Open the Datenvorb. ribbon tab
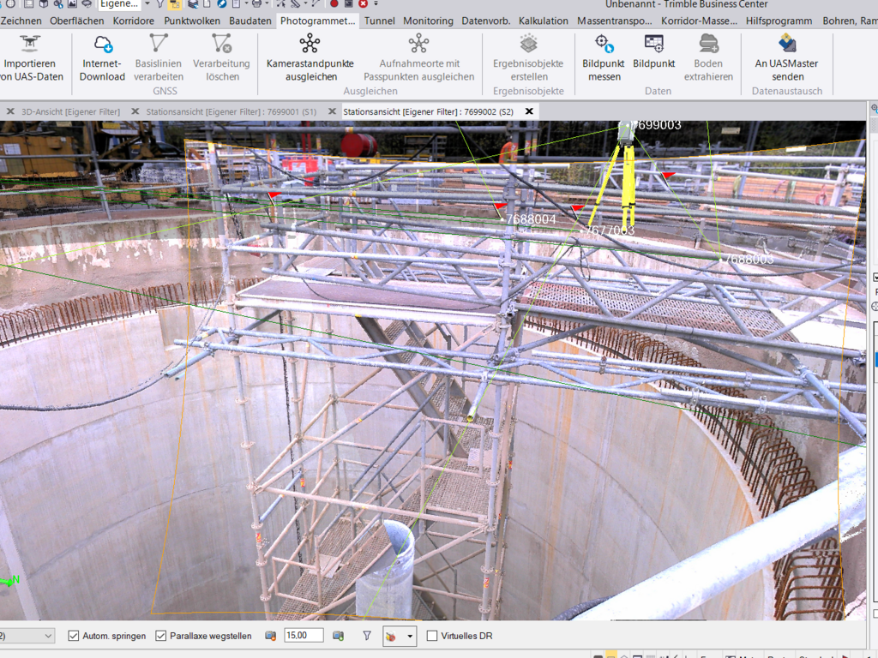 click(486, 21)
